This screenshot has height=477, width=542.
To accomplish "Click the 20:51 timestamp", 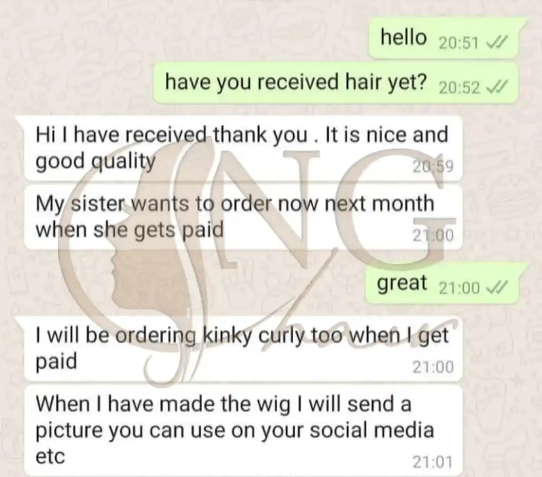I will click(x=458, y=43).
